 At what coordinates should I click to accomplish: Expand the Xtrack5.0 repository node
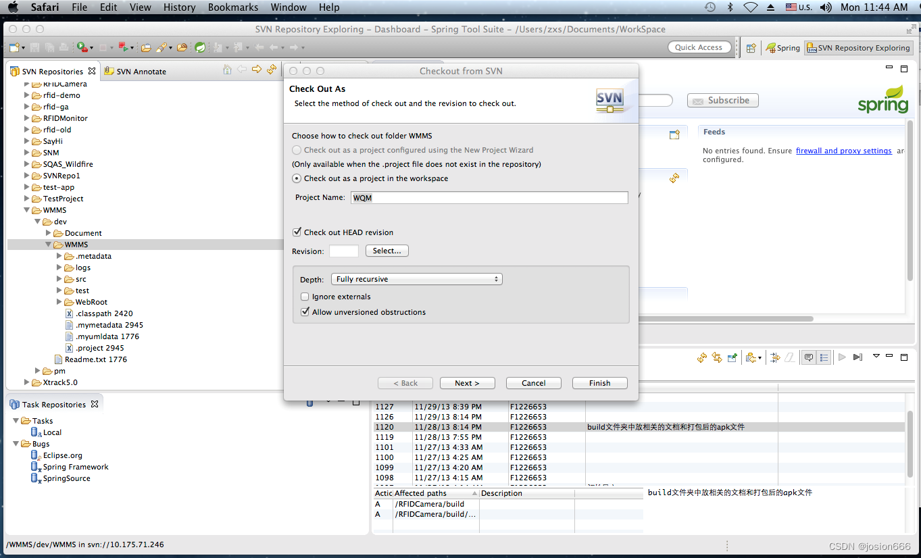point(27,382)
